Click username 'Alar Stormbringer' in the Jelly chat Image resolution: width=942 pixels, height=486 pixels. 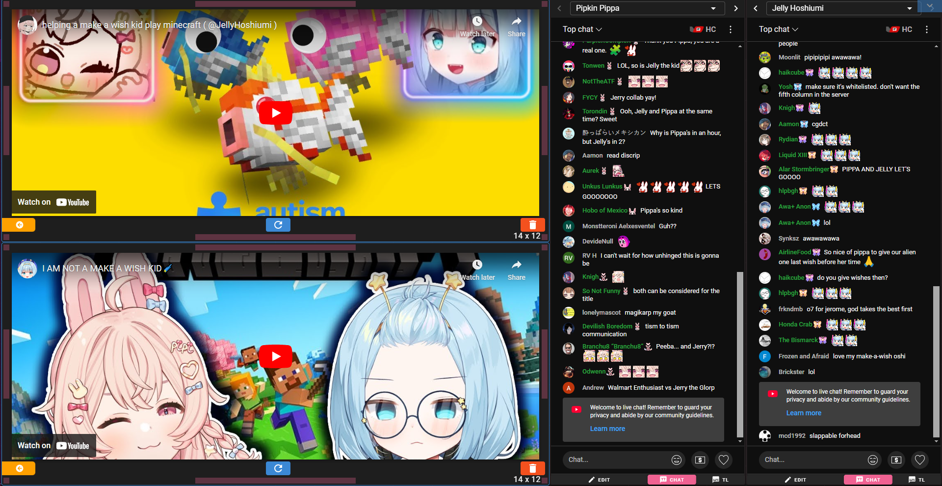[x=804, y=169]
